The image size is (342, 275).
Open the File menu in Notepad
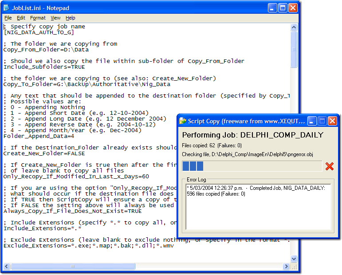point(8,18)
